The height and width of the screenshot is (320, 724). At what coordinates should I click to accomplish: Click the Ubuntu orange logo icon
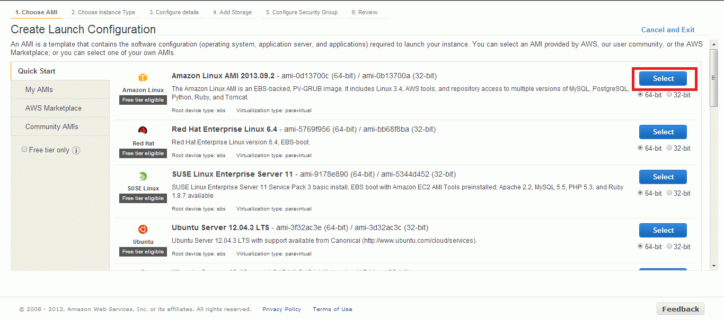pyautogui.click(x=143, y=230)
